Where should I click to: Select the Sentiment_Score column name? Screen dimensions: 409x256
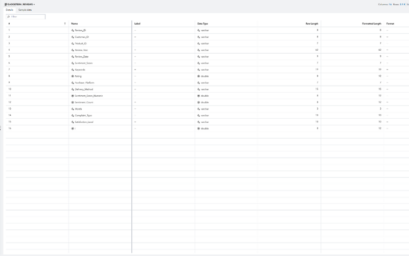tap(84, 63)
